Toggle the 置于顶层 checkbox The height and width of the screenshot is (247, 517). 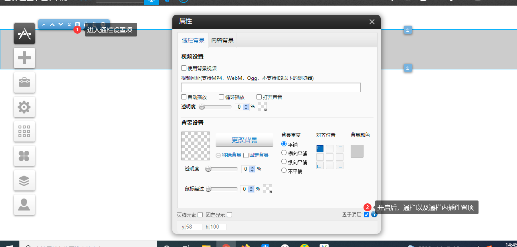point(366,215)
